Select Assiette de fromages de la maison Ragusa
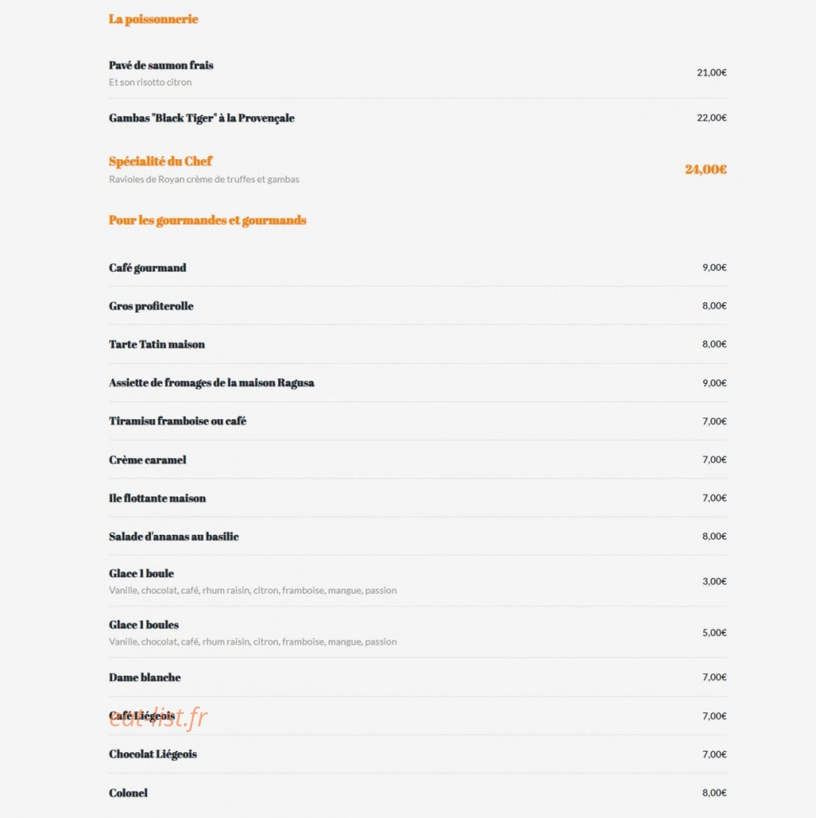816x818 pixels. (x=212, y=383)
